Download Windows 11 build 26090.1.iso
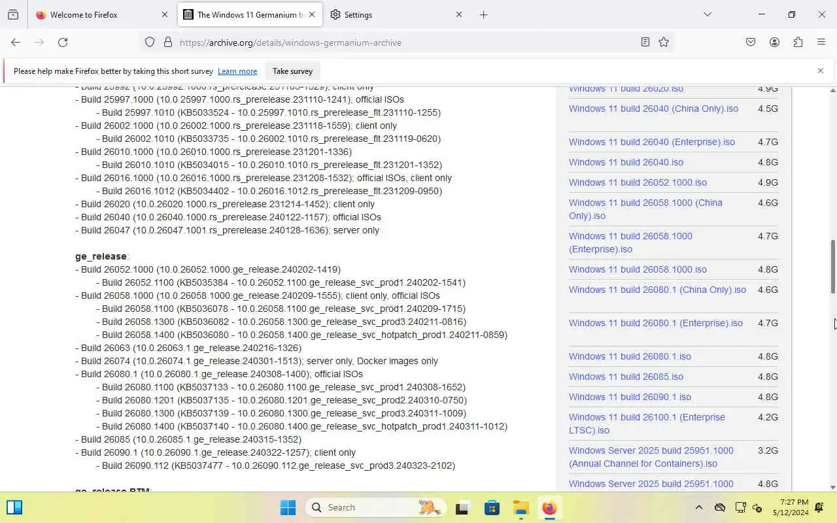 [630, 397]
